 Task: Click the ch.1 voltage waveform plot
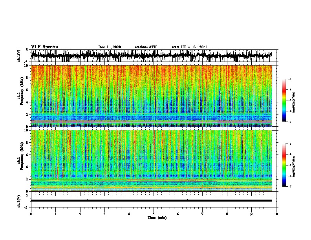click(151, 56)
